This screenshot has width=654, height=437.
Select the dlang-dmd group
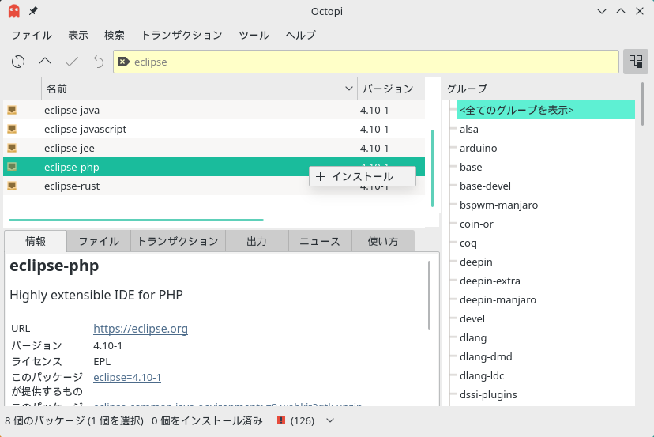coord(486,357)
